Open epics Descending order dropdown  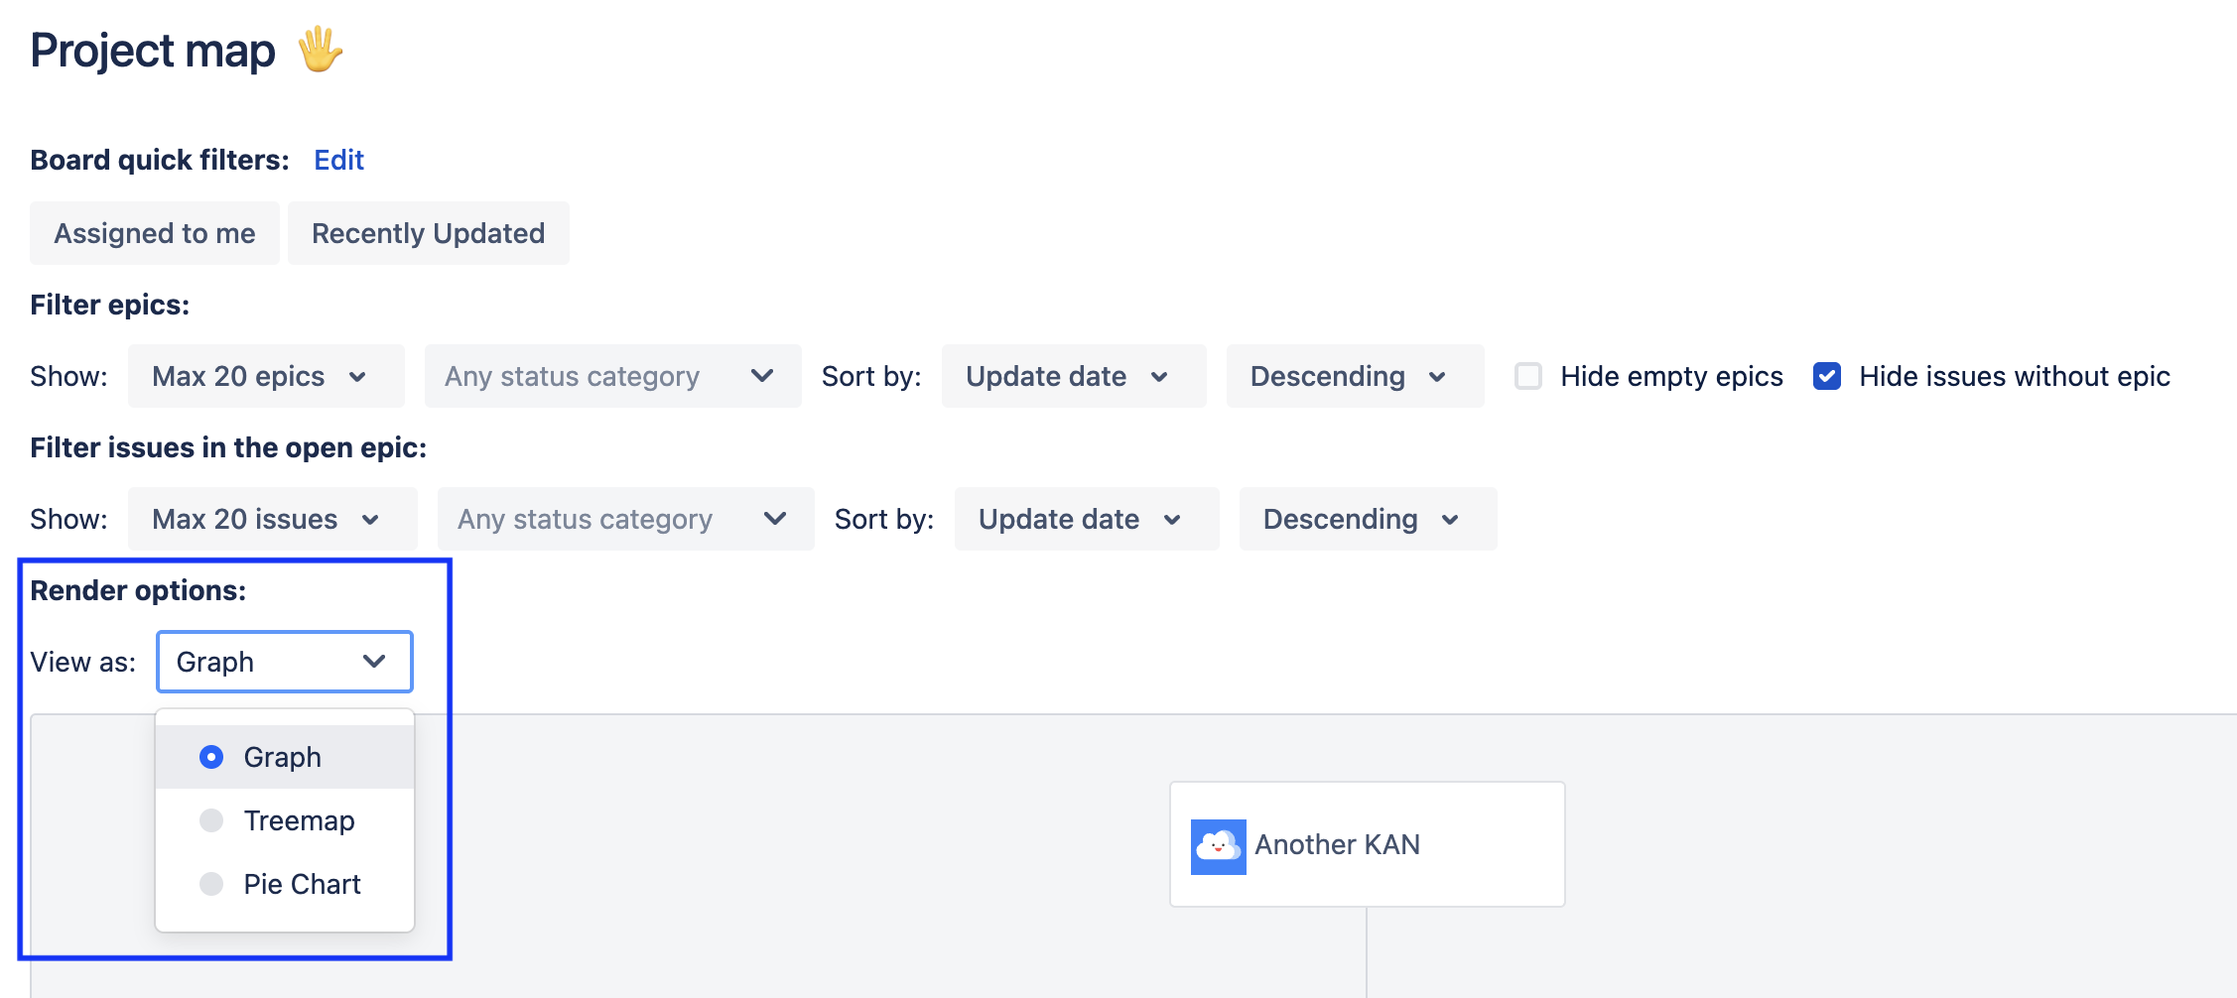point(1355,376)
